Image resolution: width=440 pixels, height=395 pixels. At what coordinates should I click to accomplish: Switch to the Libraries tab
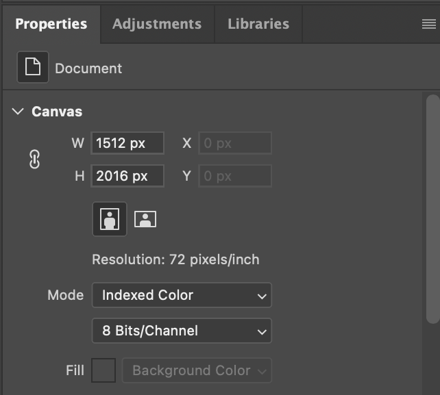tap(258, 24)
